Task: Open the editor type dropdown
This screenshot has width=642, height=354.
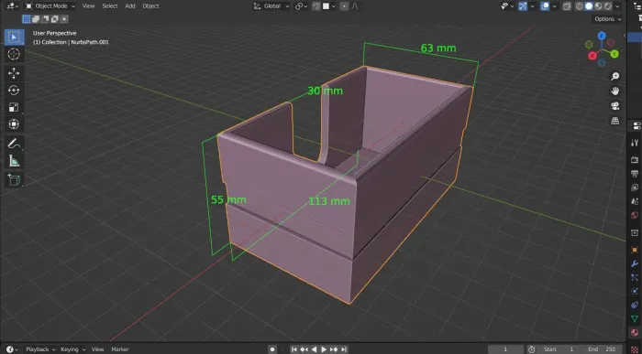Action: click(12, 6)
